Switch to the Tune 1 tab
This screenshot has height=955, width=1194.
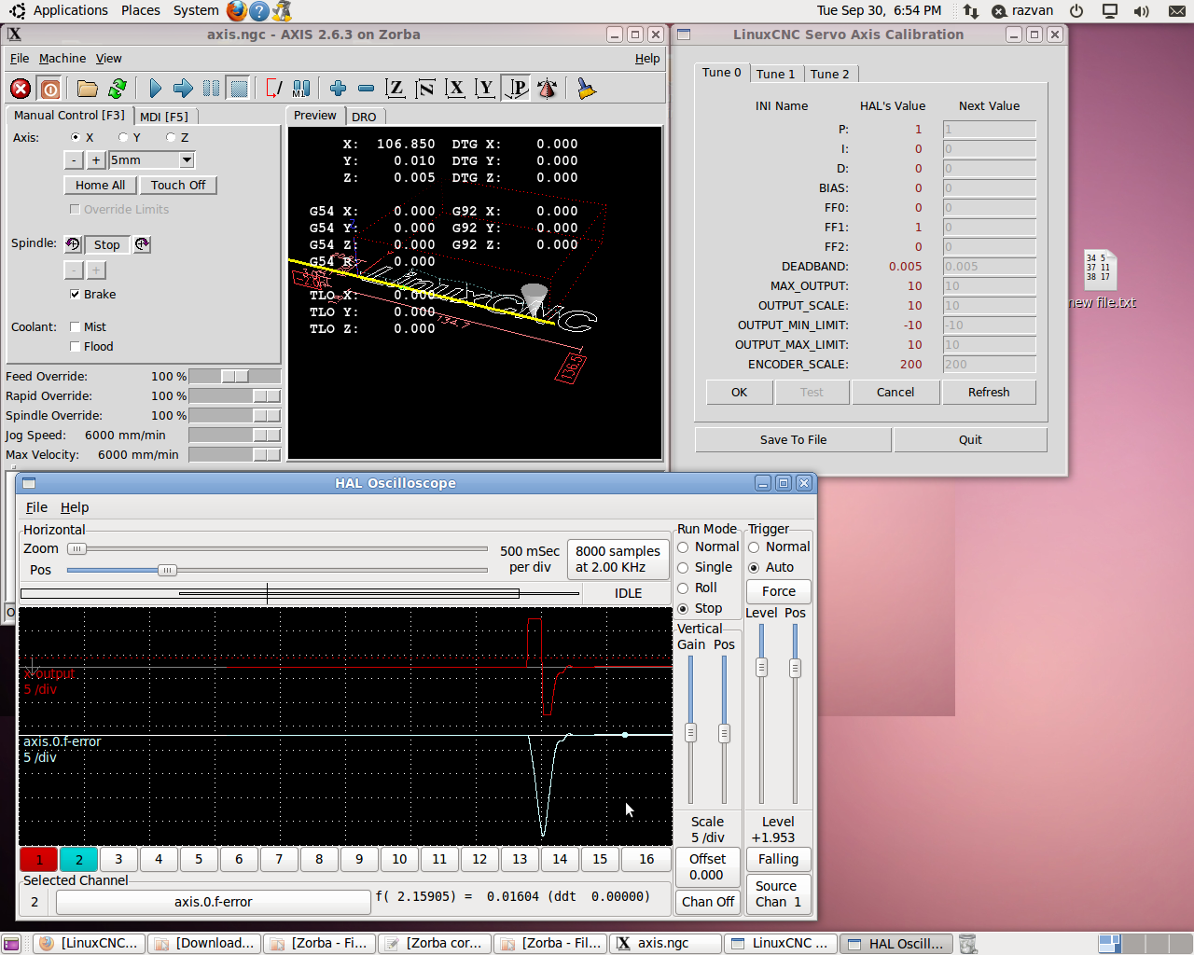tap(775, 74)
